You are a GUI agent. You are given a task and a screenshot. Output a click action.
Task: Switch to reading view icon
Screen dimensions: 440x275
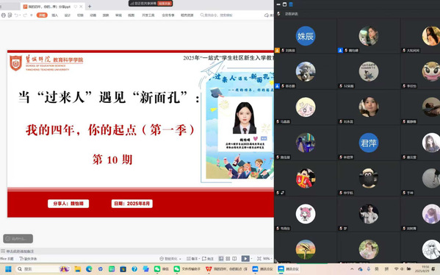coord(234,258)
